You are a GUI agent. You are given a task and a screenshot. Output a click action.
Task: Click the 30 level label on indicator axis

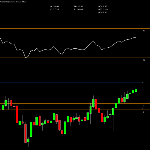tap(144, 31)
